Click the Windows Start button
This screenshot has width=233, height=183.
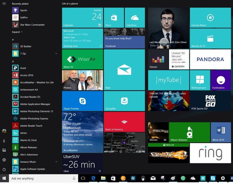pos(4,178)
